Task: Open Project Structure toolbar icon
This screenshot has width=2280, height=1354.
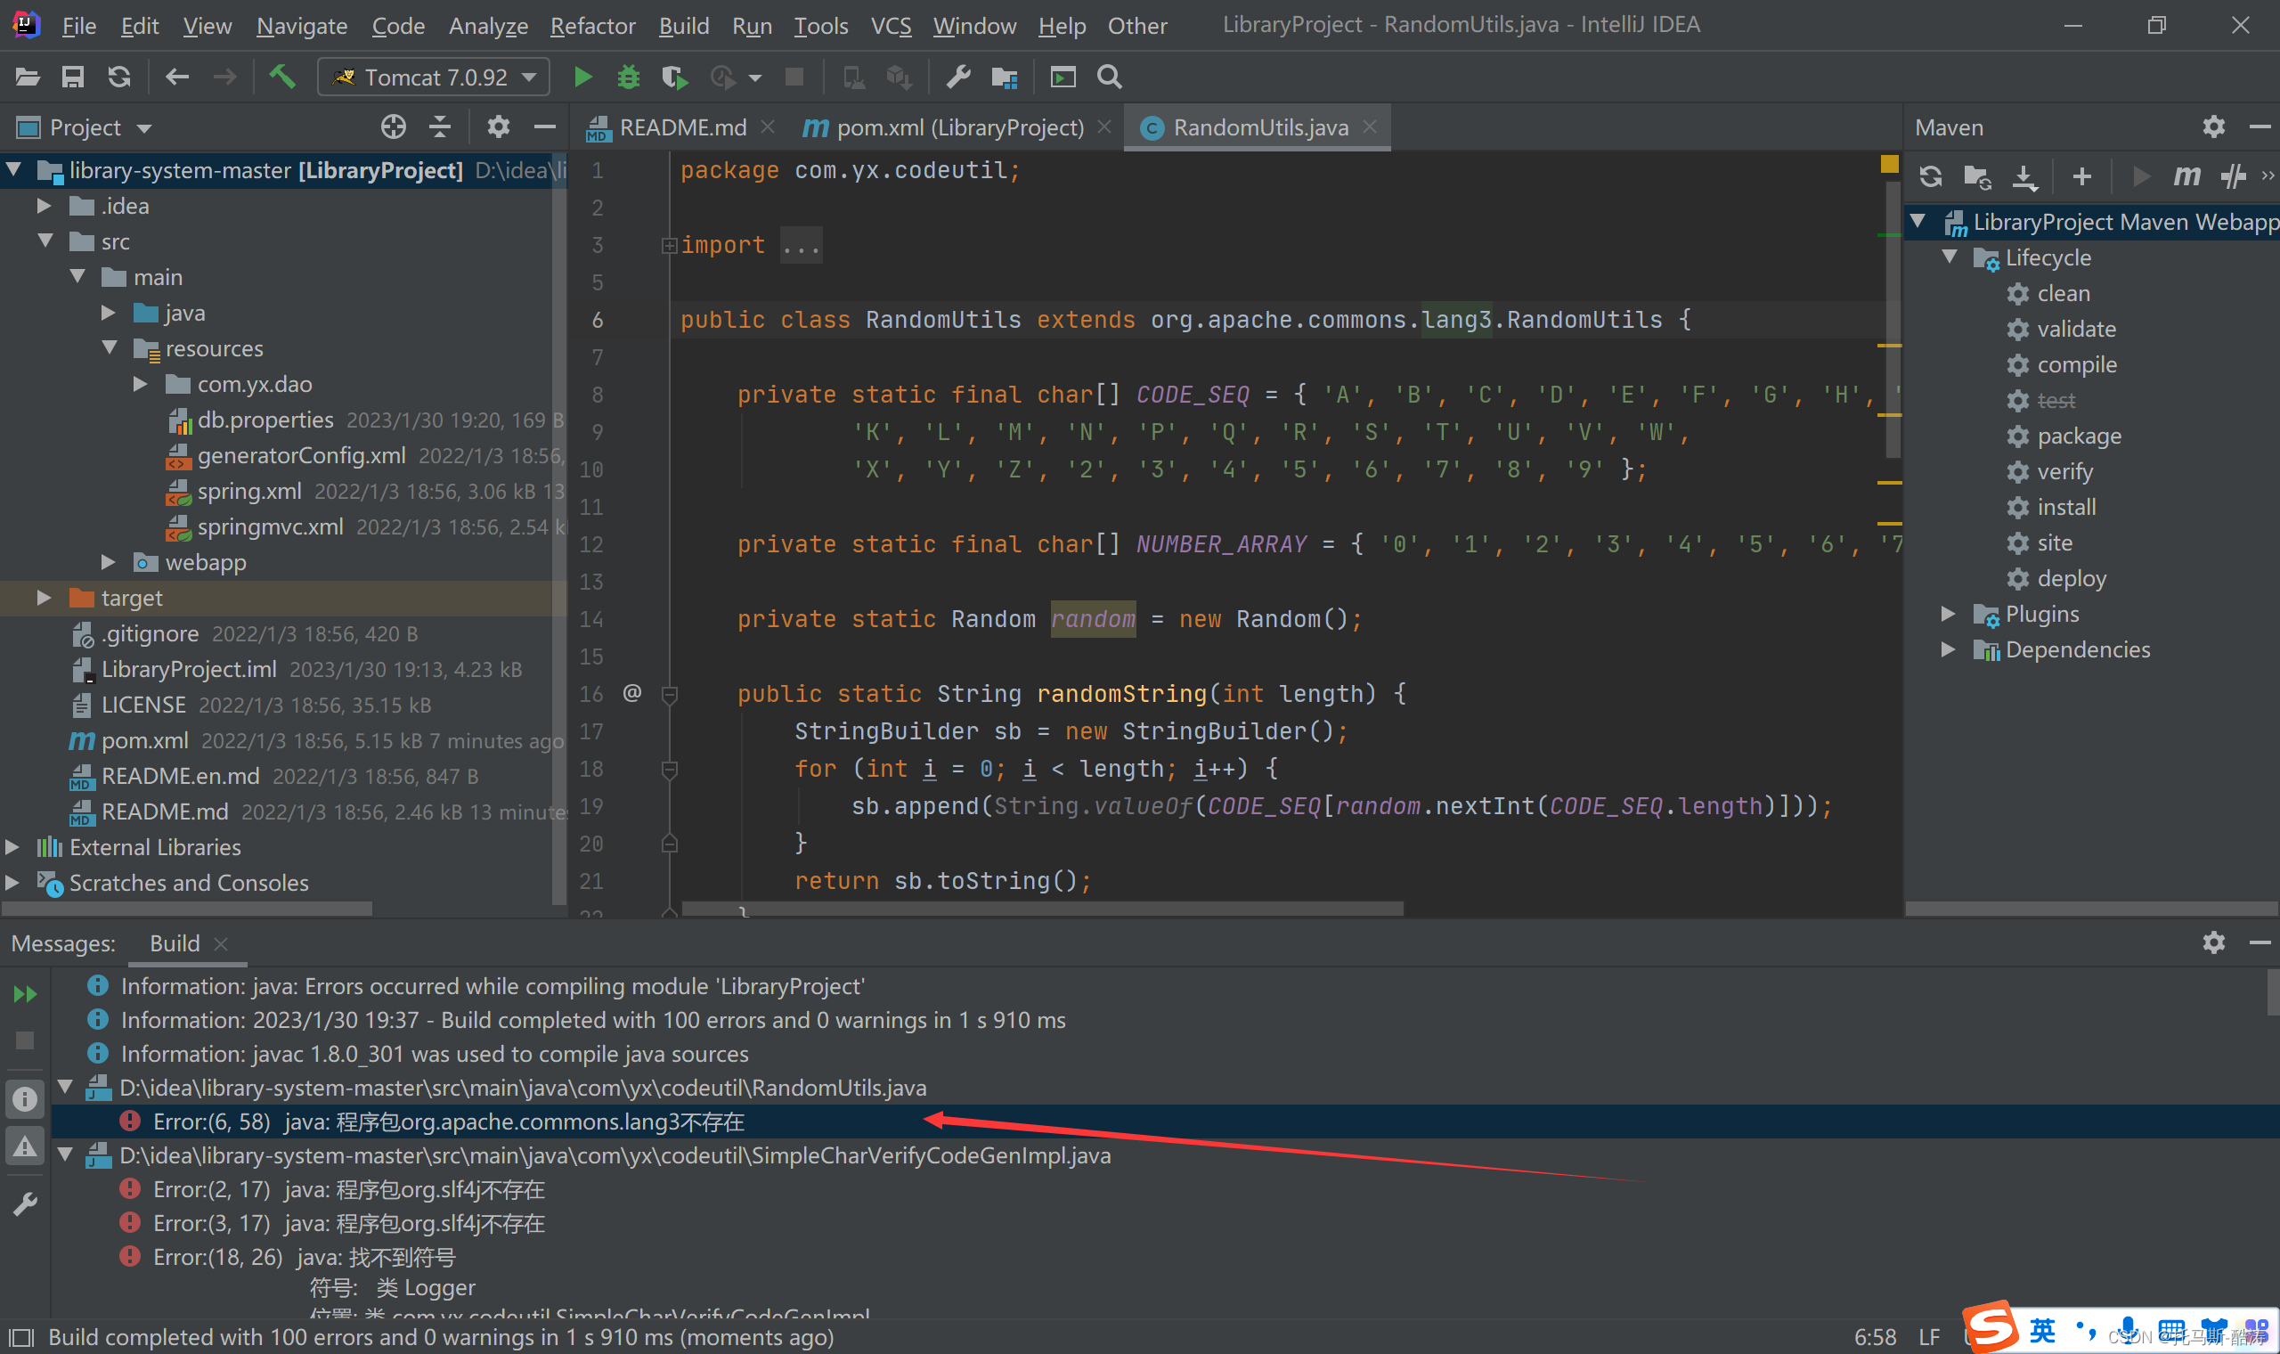Action: [x=1004, y=77]
